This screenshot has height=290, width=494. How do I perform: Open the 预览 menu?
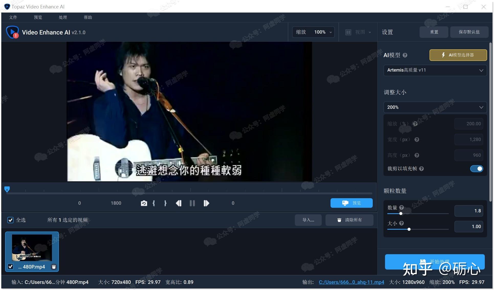pos(38,17)
